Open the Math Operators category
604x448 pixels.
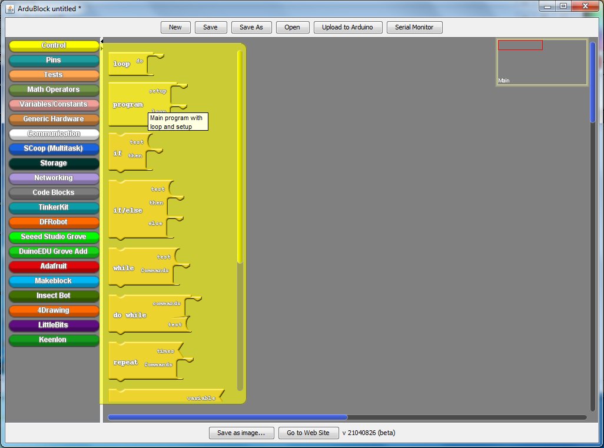click(54, 89)
